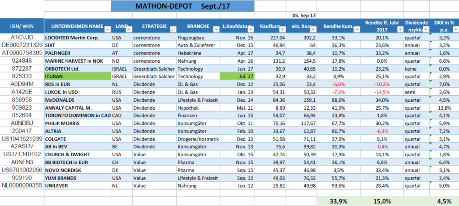Select the Finanzen branch cell
This screenshot has height=206, width=459.
pyautogui.click(x=198, y=115)
